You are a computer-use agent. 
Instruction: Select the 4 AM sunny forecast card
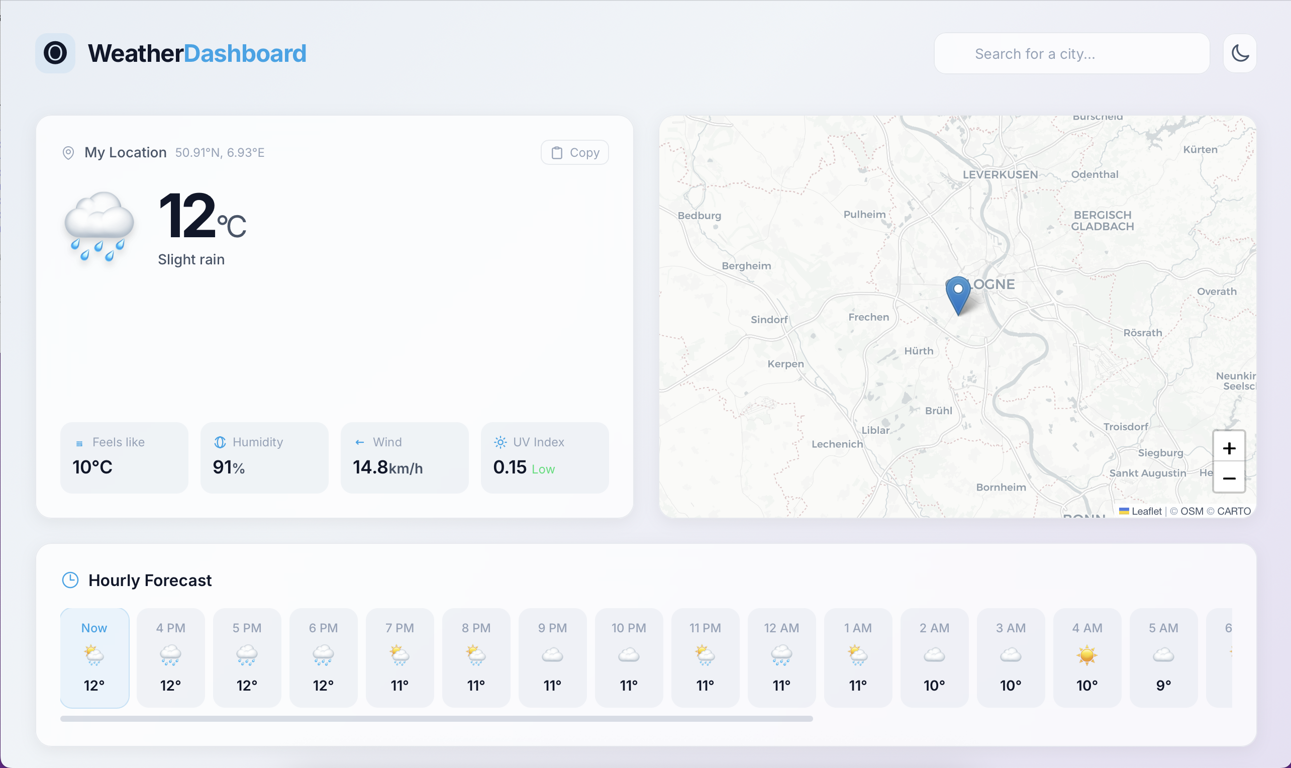(x=1086, y=658)
